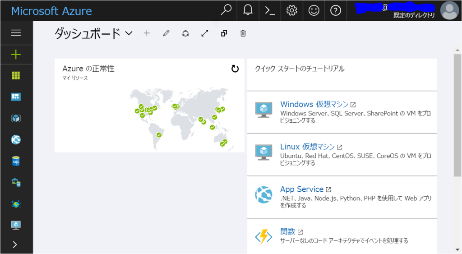Open Resource groups cube icon
This screenshot has width=462, height=254.
[16, 118]
